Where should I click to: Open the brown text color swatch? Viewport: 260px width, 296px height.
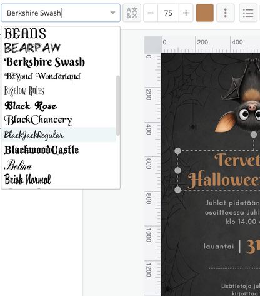(205, 13)
